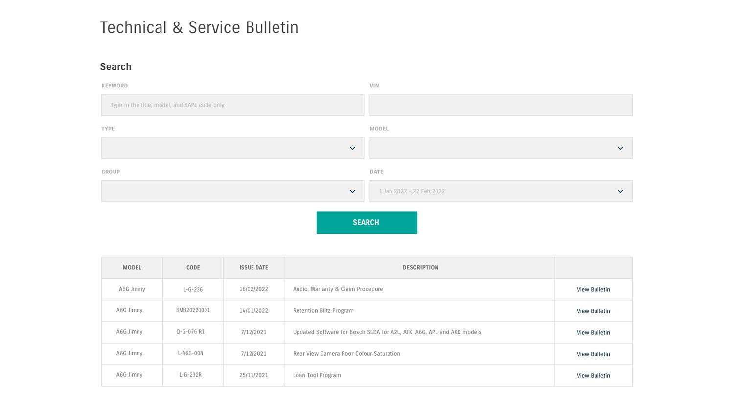The height and width of the screenshot is (412, 734).
Task: Click the Keyword search input field
Action: click(x=232, y=105)
